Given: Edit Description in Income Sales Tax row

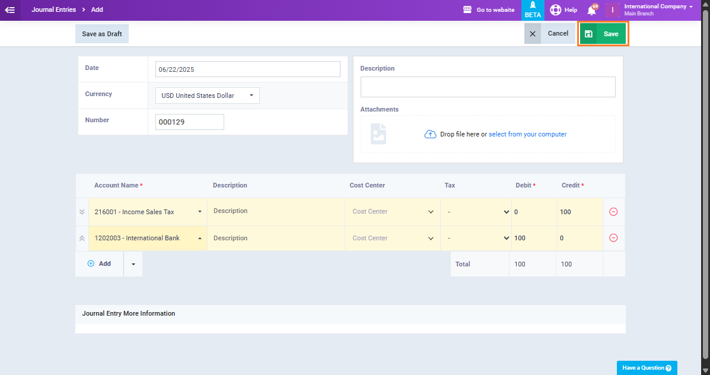Looking at the screenshot, I should coord(276,211).
